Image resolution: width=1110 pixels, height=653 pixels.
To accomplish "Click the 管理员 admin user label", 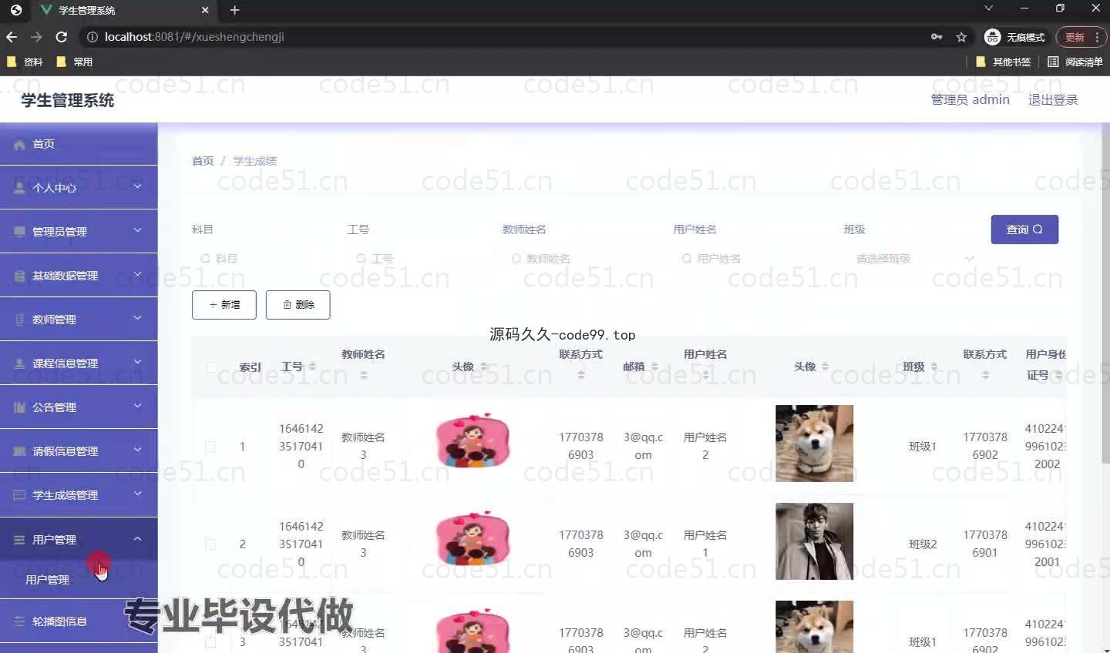I will tap(970, 100).
